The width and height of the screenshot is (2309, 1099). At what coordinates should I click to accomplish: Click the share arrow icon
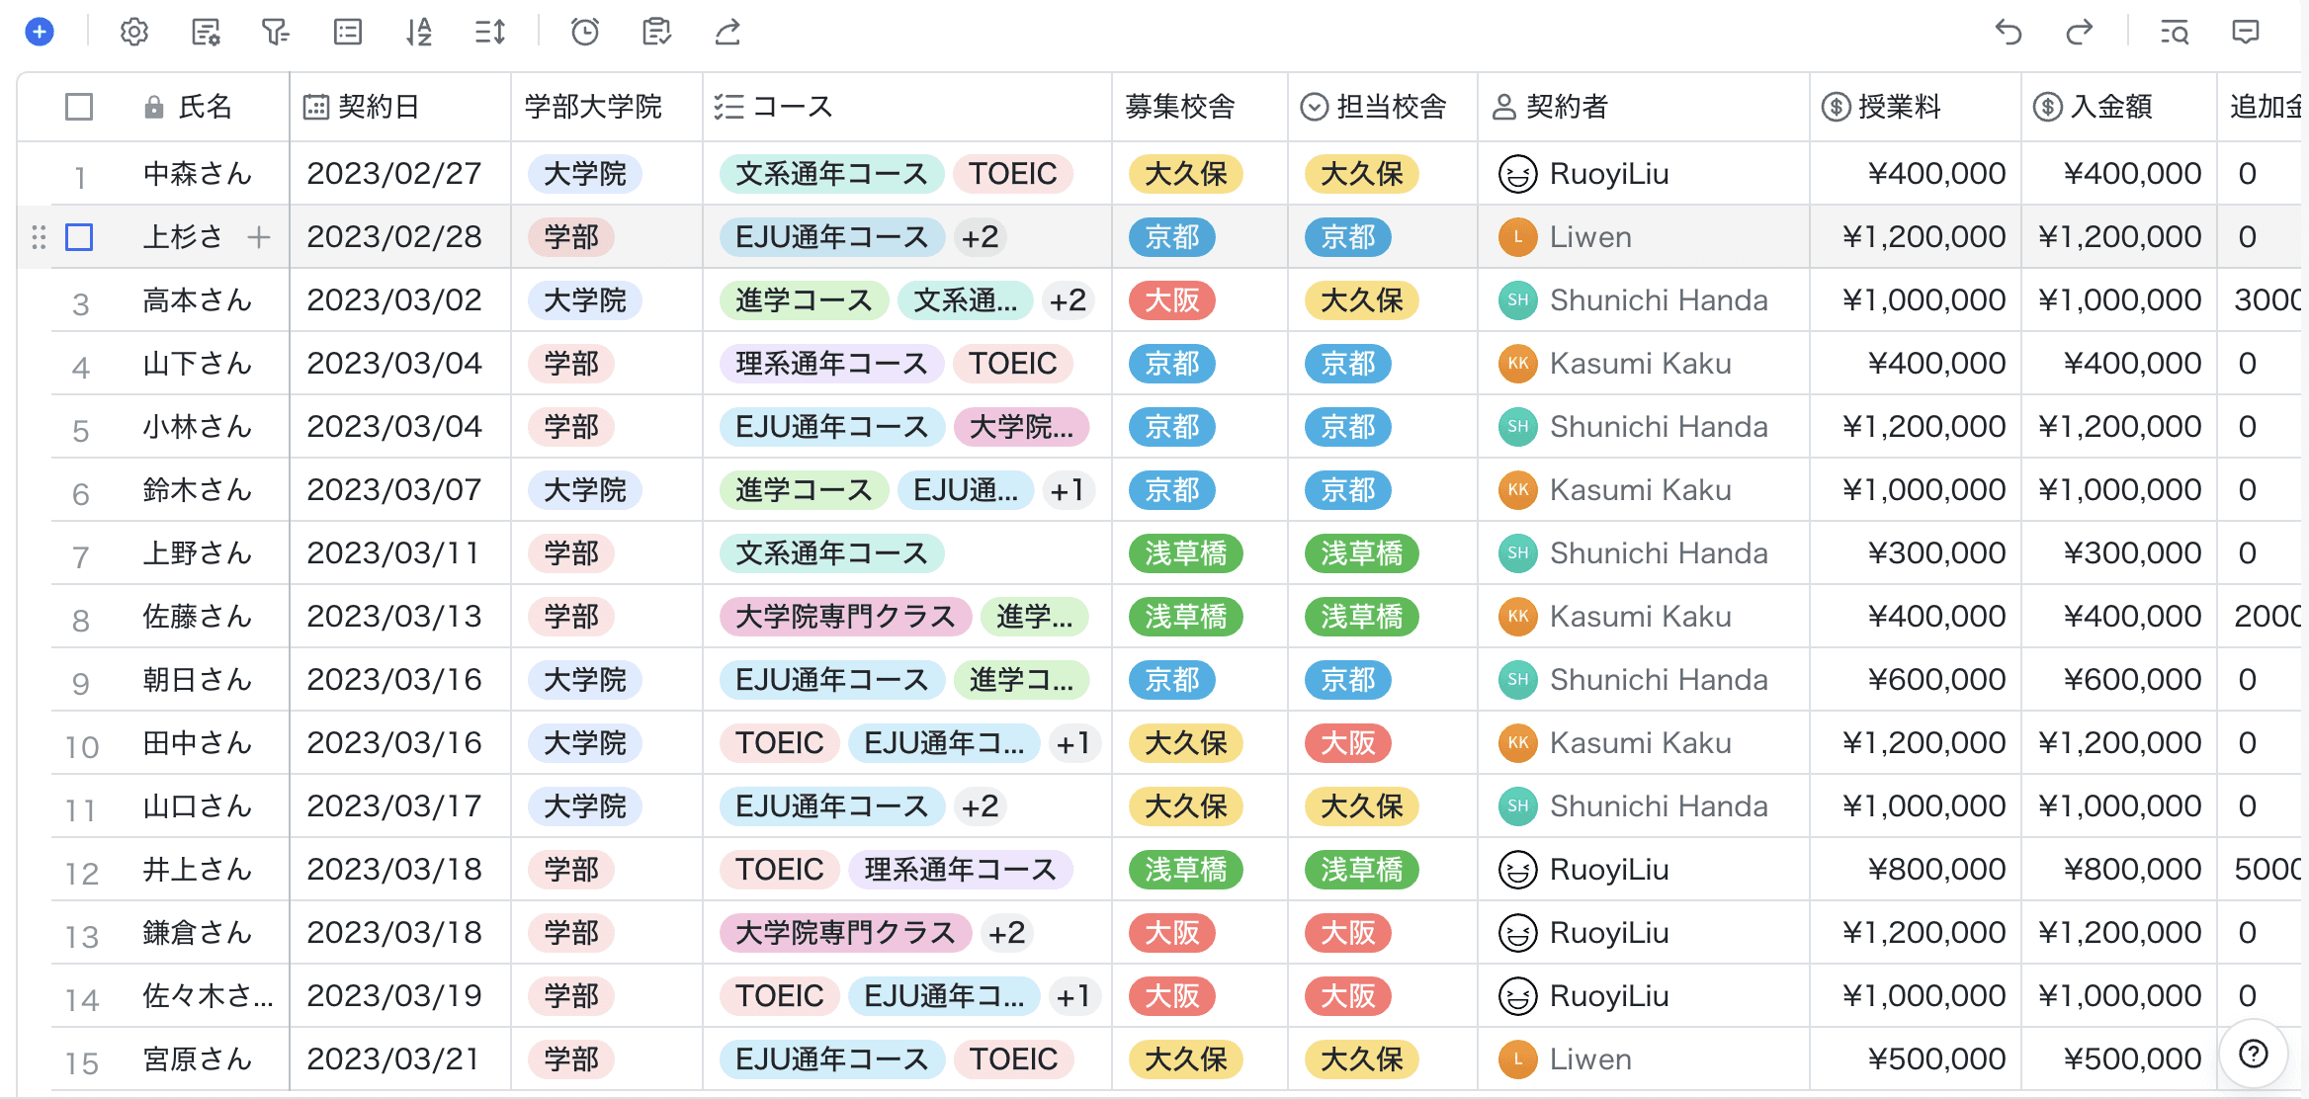pyautogui.click(x=728, y=33)
